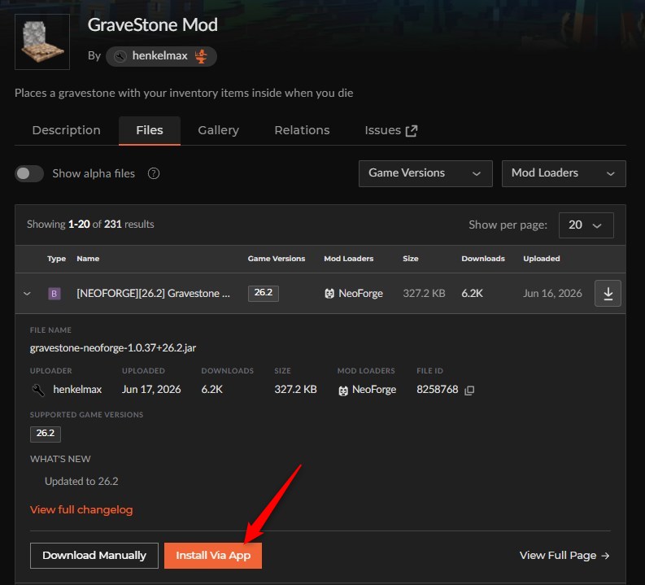The width and height of the screenshot is (645, 585).
Task: Click NeoForge icon under MOD LOADERS details
Action: pos(343,391)
